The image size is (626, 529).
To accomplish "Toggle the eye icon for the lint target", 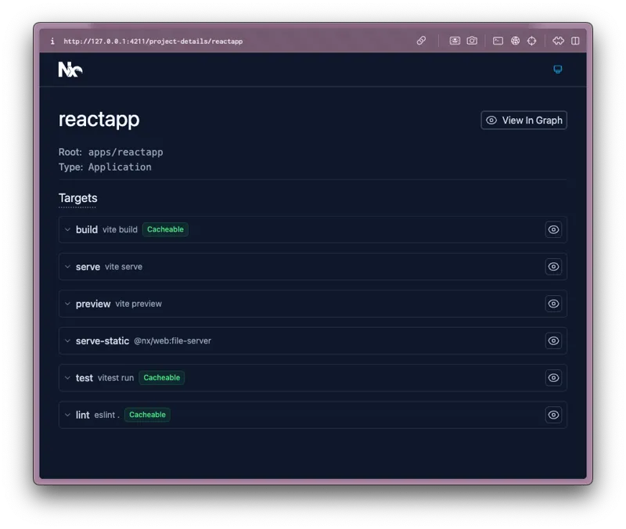I will (553, 415).
